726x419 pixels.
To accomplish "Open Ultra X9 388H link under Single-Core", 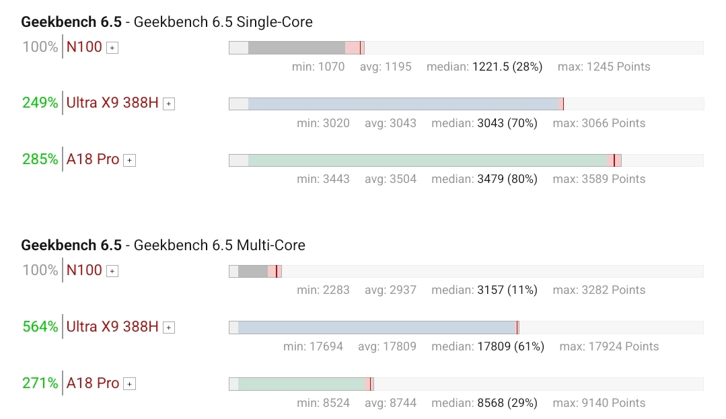I will pos(112,104).
